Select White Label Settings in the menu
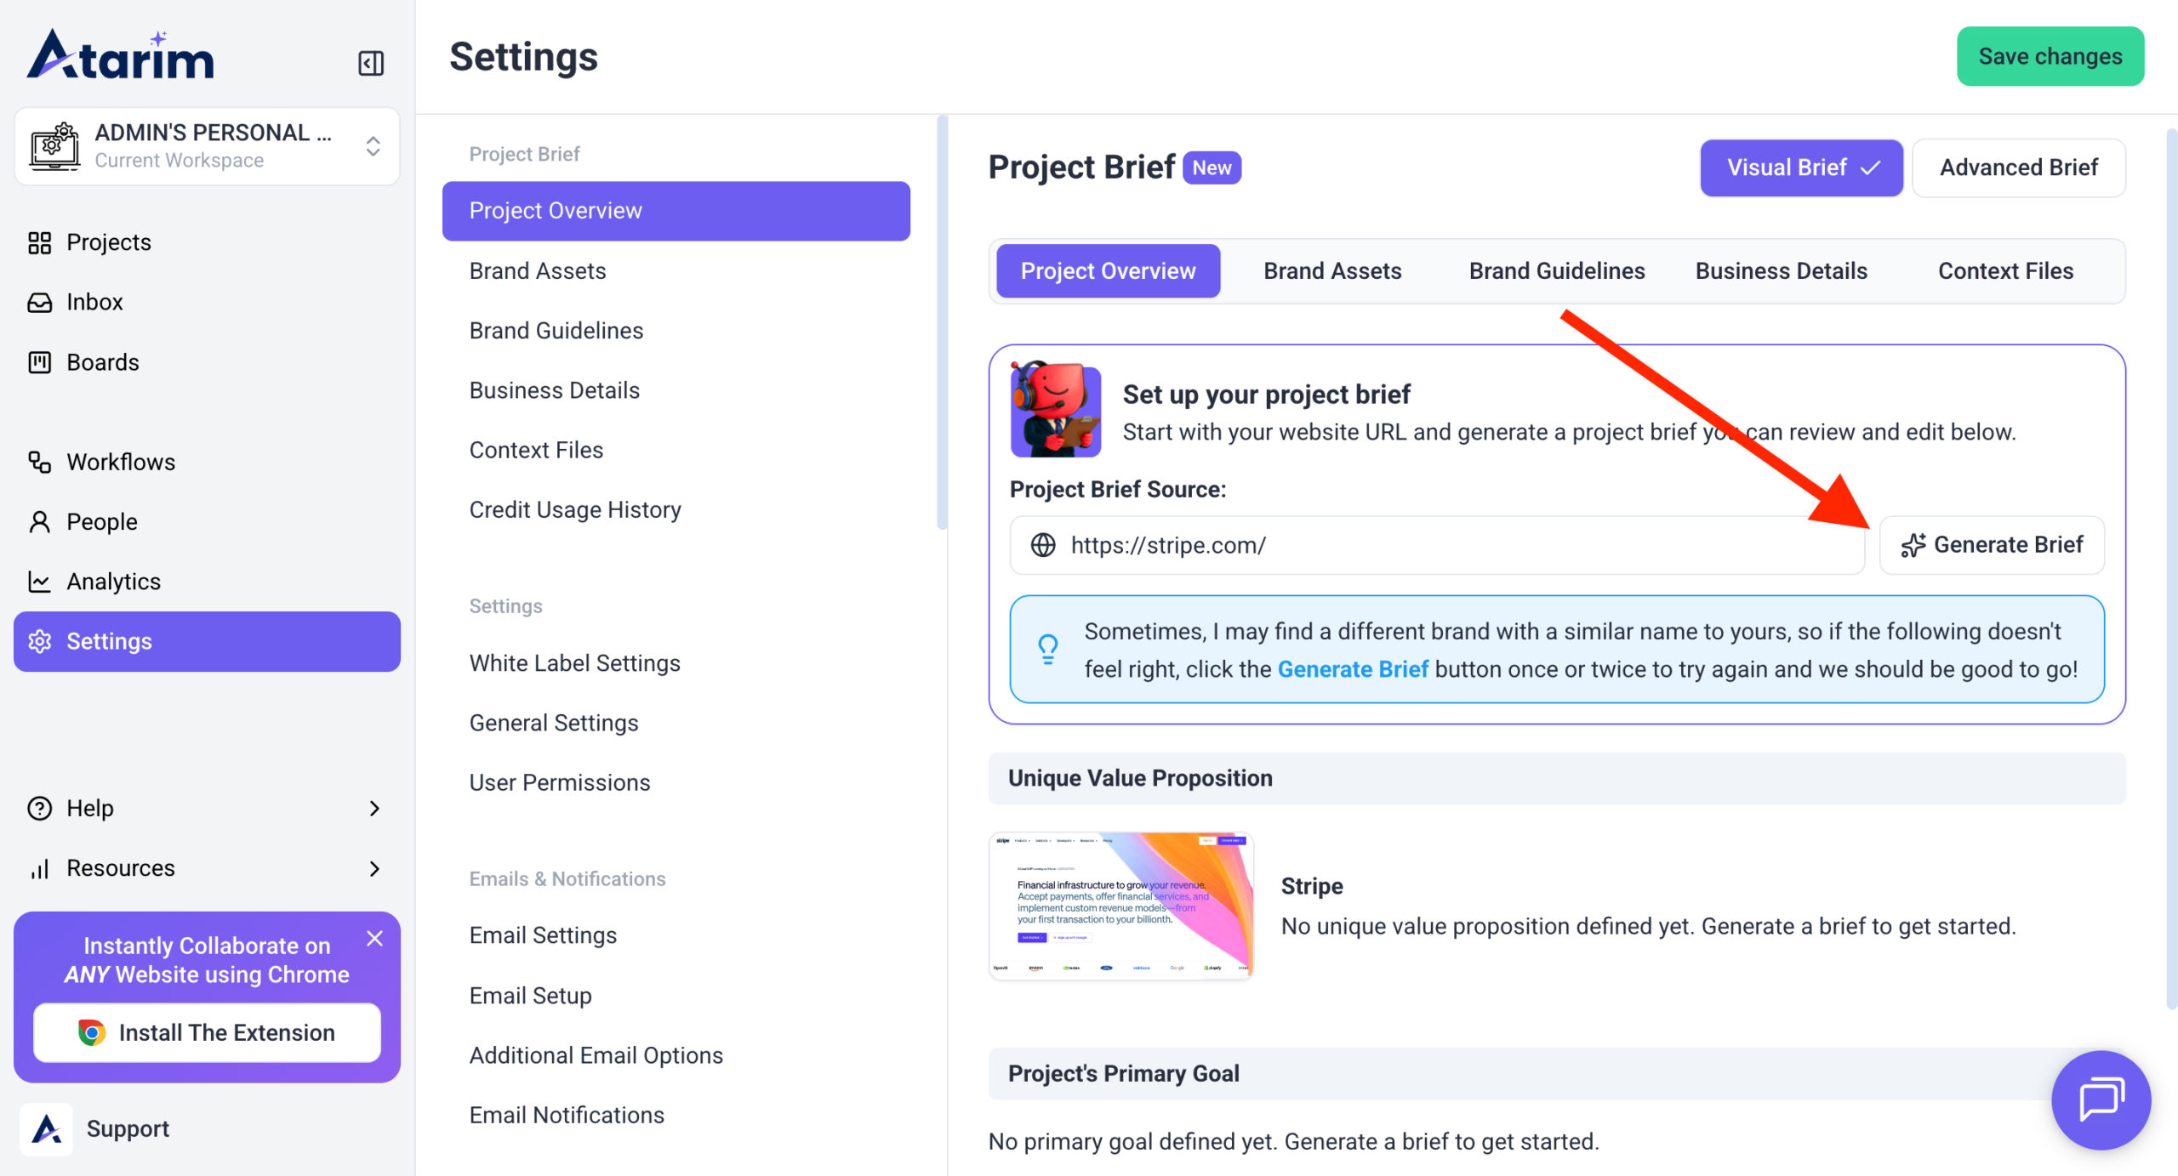2178x1176 pixels. (x=574, y=663)
